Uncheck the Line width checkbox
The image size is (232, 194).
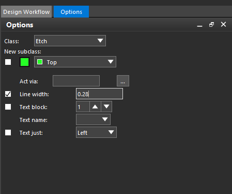point(8,94)
